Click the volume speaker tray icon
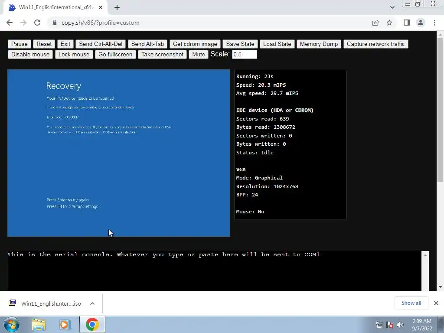This screenshot has width=444, height=333. (400, 325)
